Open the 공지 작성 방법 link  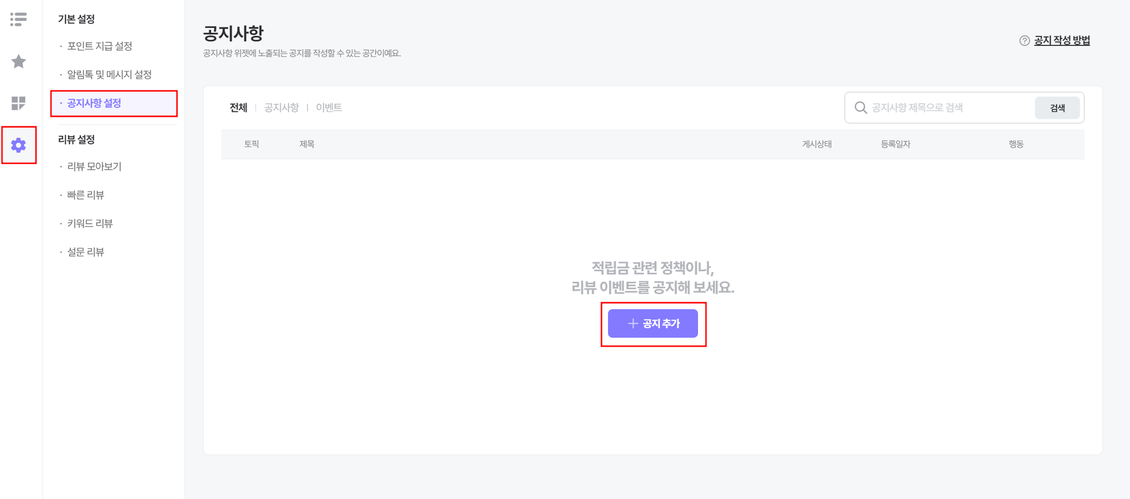[x=1062, y=40]
